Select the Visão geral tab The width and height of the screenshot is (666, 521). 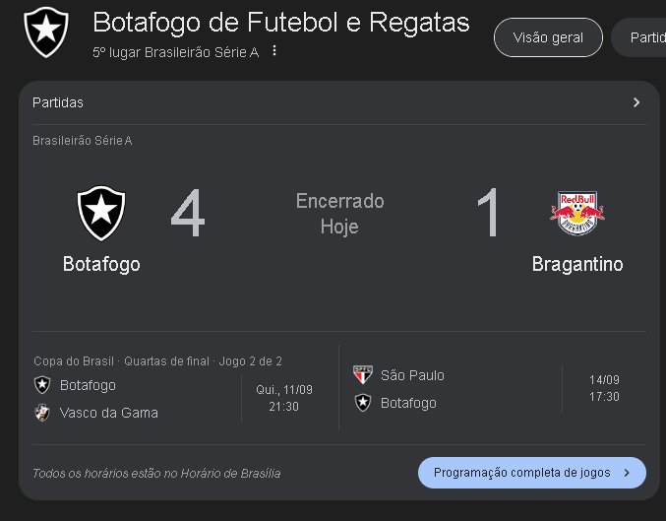(x=548, y=37)
